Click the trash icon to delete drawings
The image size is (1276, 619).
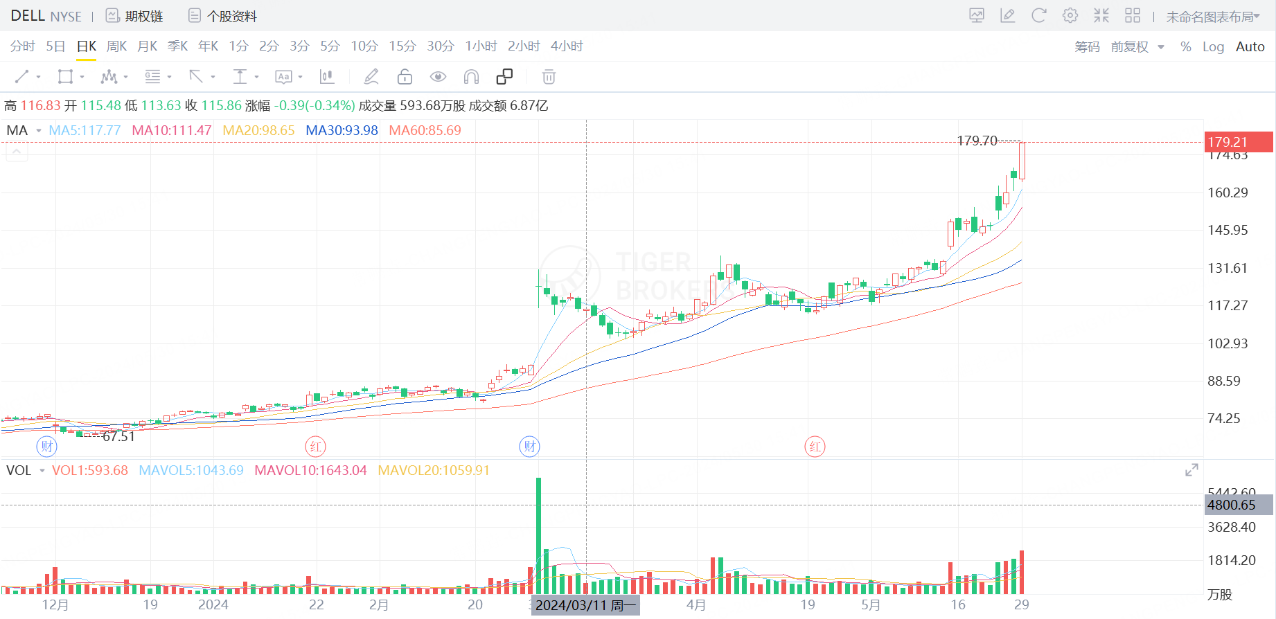point(549,77)
